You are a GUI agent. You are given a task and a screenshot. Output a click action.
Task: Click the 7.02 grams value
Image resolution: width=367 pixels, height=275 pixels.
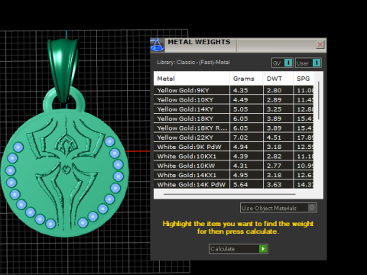click(240, 137)
